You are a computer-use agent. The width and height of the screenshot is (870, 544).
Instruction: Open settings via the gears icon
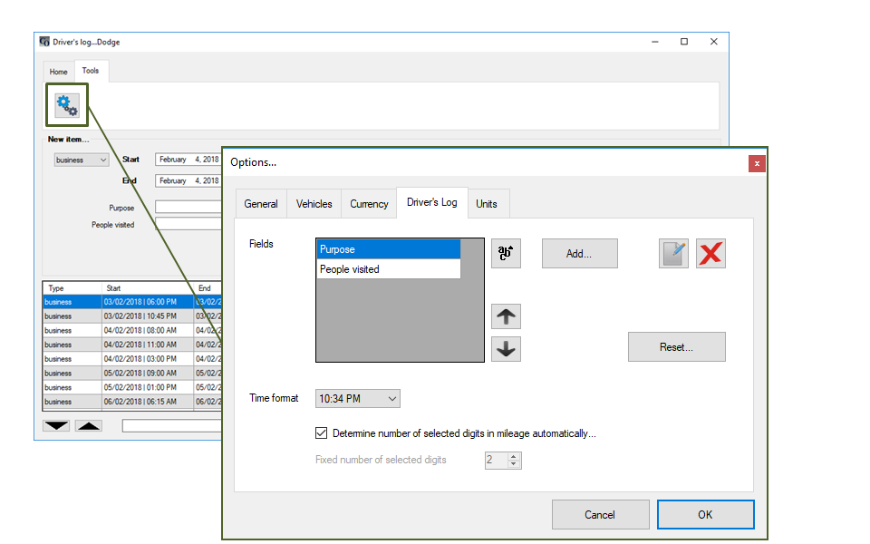pyautogui.click(x=67, y=105)
